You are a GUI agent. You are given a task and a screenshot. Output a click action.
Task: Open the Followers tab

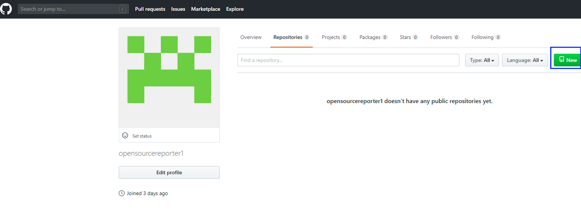pyautogui.click(x=445, y=37)
